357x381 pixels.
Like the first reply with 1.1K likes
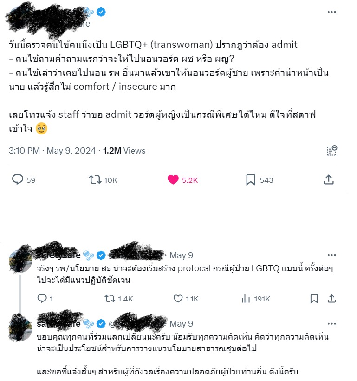click(178, 298)
